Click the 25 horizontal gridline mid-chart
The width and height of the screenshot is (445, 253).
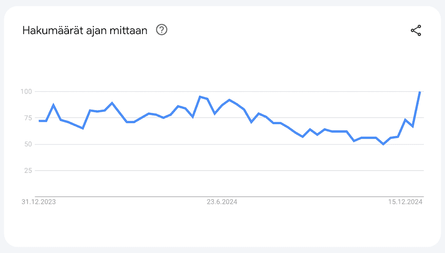228,171
